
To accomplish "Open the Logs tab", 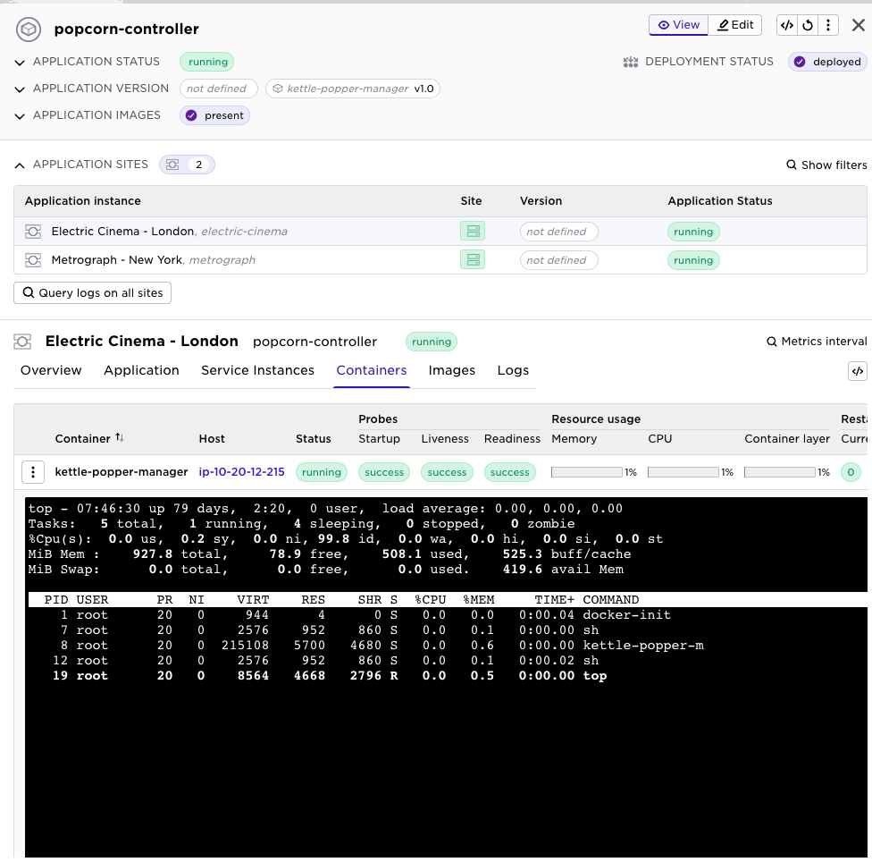I will 513,370.
